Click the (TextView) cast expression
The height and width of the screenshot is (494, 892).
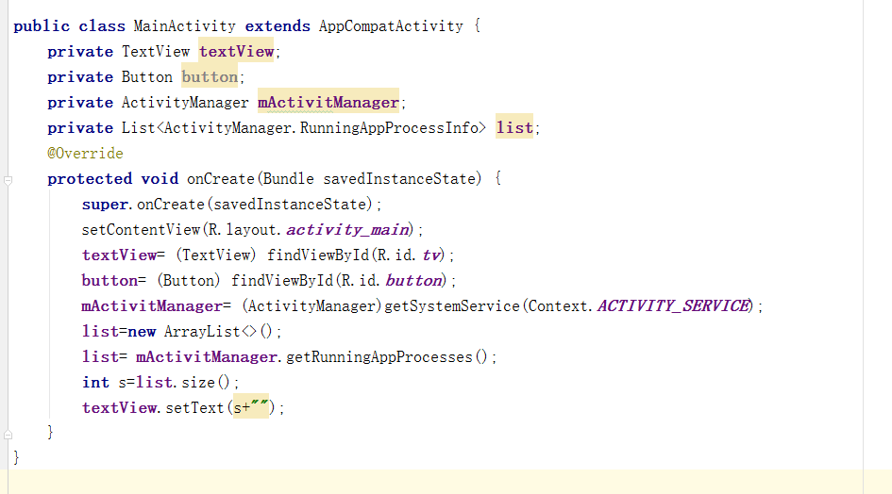216,255
